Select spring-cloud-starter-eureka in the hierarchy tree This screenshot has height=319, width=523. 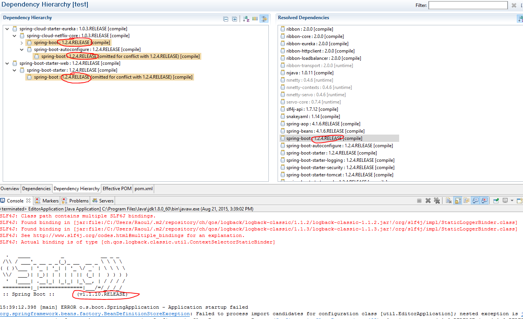(70, 29)
